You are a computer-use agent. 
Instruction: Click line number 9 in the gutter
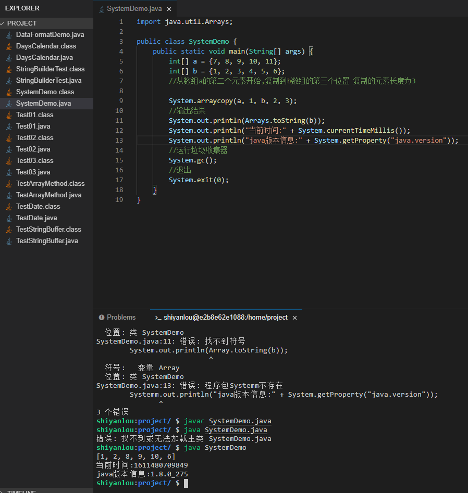pyautogui.click(x=121, y=101)
